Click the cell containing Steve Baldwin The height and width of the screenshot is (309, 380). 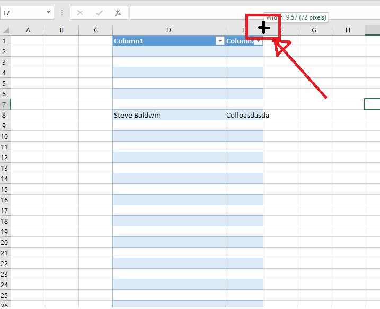pyautogui.click(x=169, y=115)
